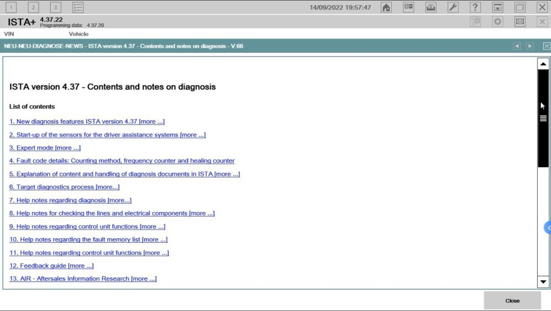Open link 1 New diagnosis features
Screen dimensions: 551x311
tap(87, 121)
